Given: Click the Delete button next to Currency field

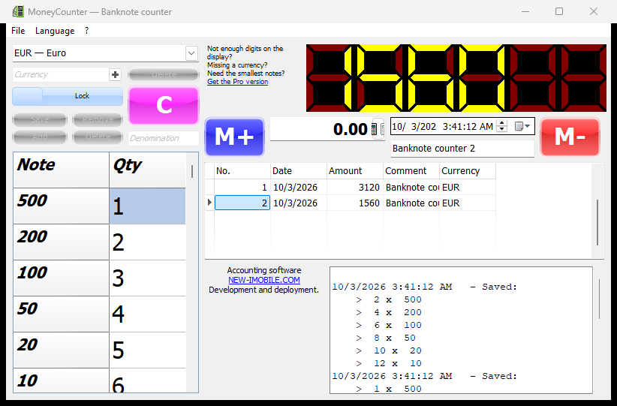Looking at the screenshot, I should coord(164,74).
